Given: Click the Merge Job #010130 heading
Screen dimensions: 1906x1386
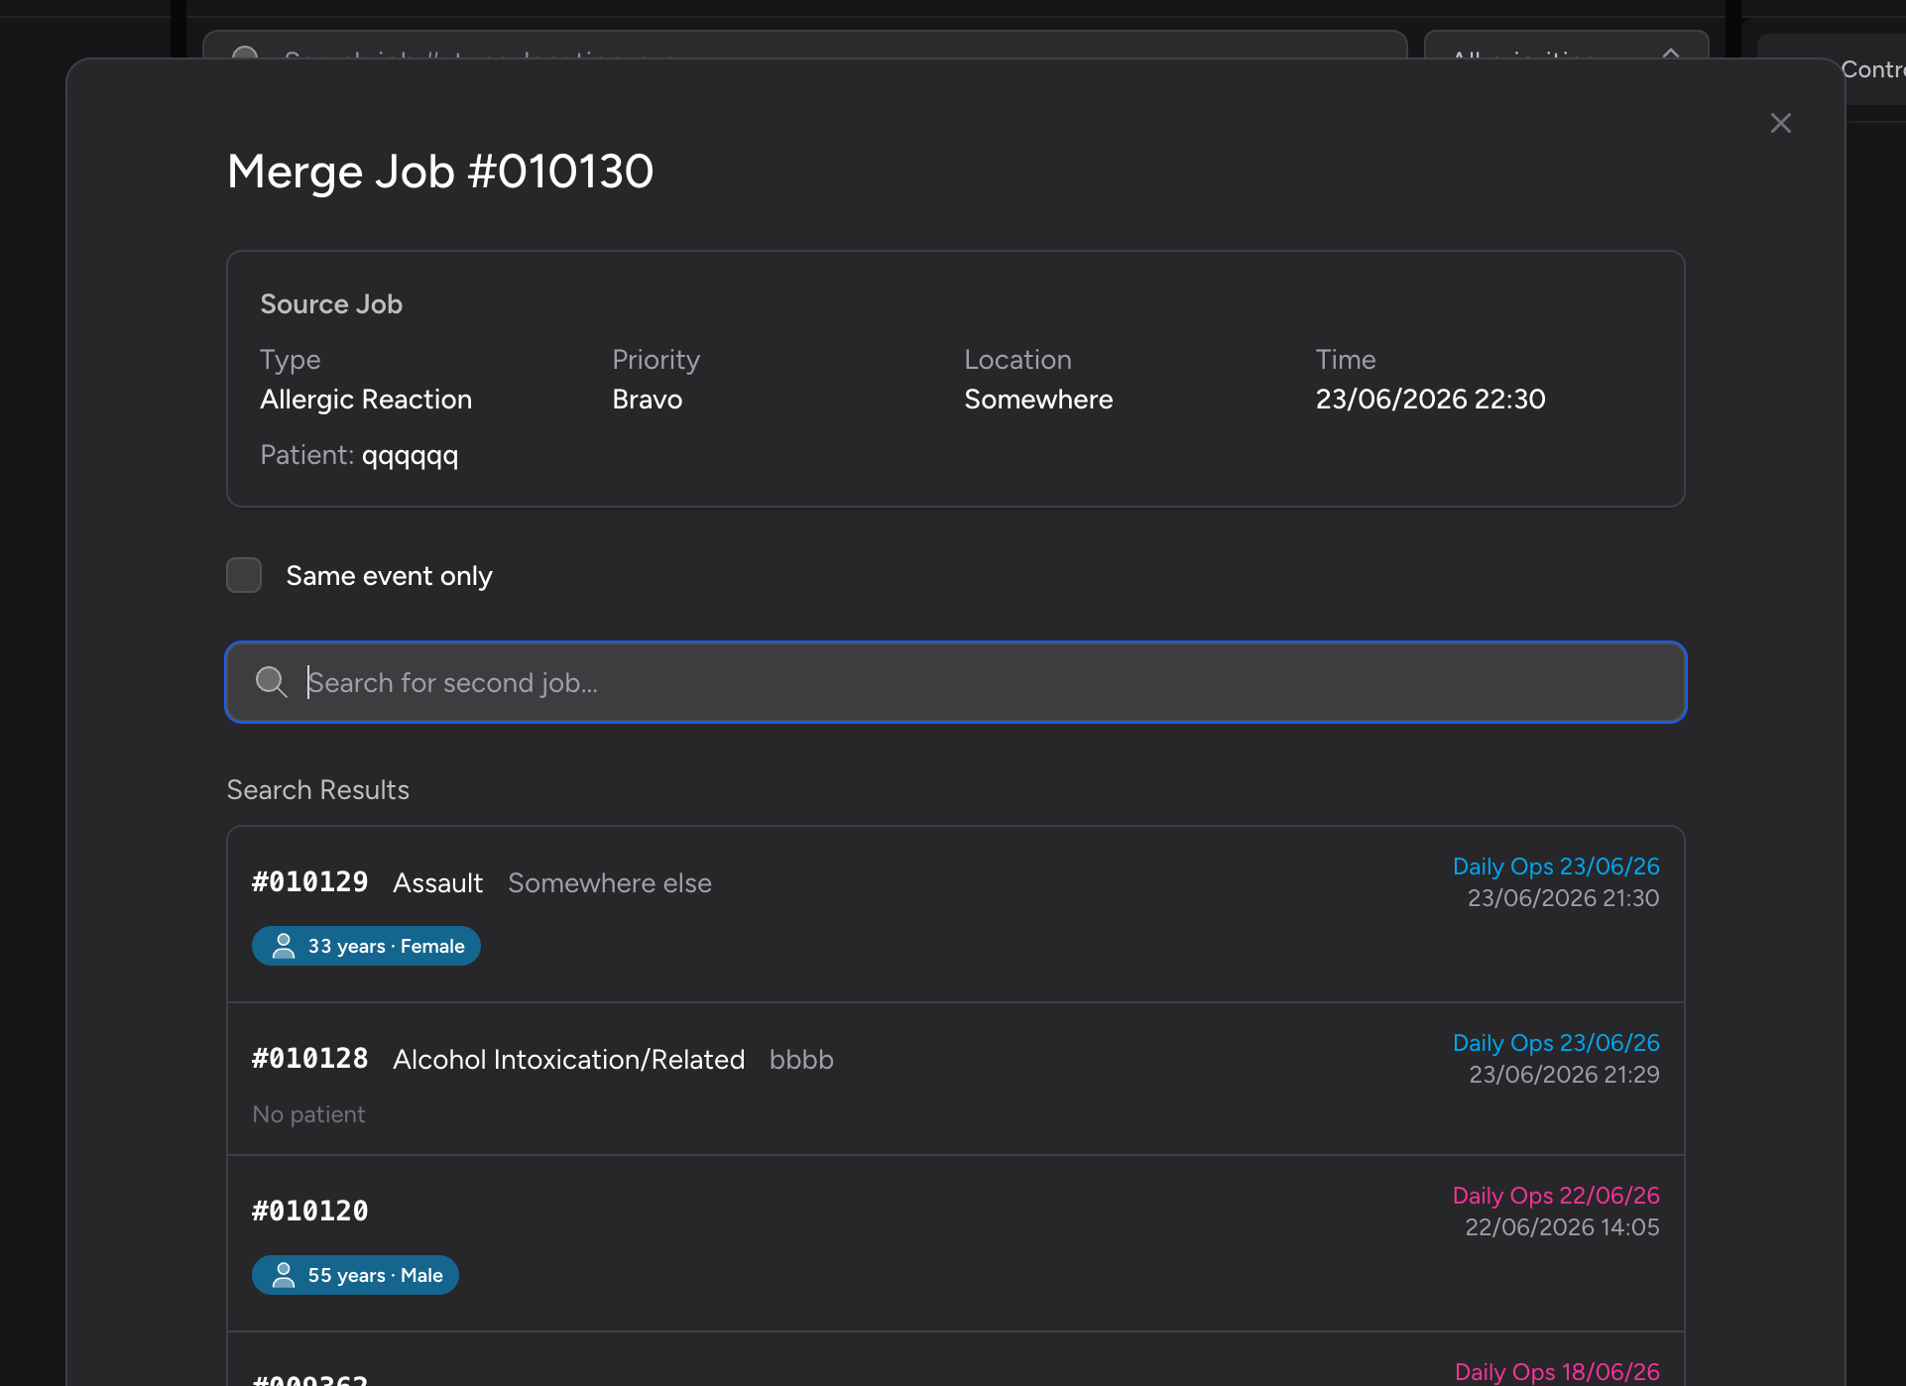Looking at the screenshot, I should coord(440,172).
